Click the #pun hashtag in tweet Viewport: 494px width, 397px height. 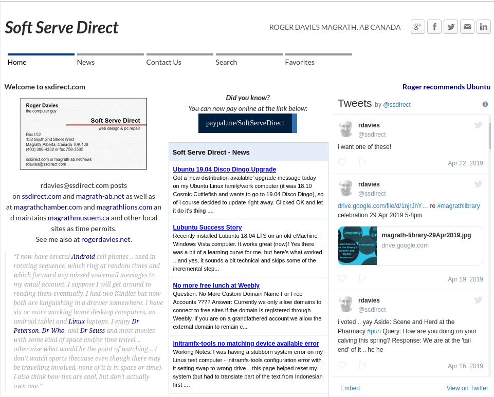click(374, 331)
